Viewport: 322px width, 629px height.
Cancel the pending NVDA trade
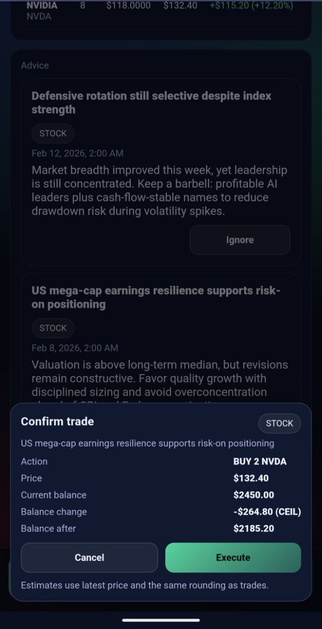tap(89, 557)
